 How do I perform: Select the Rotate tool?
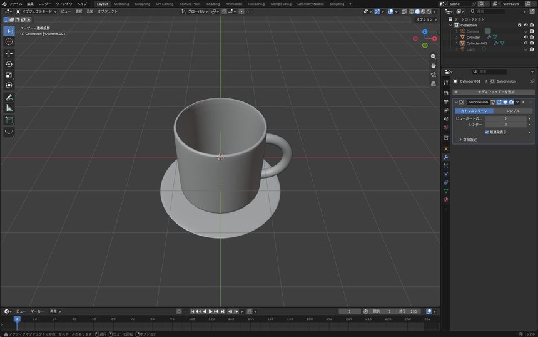[9, 65]
